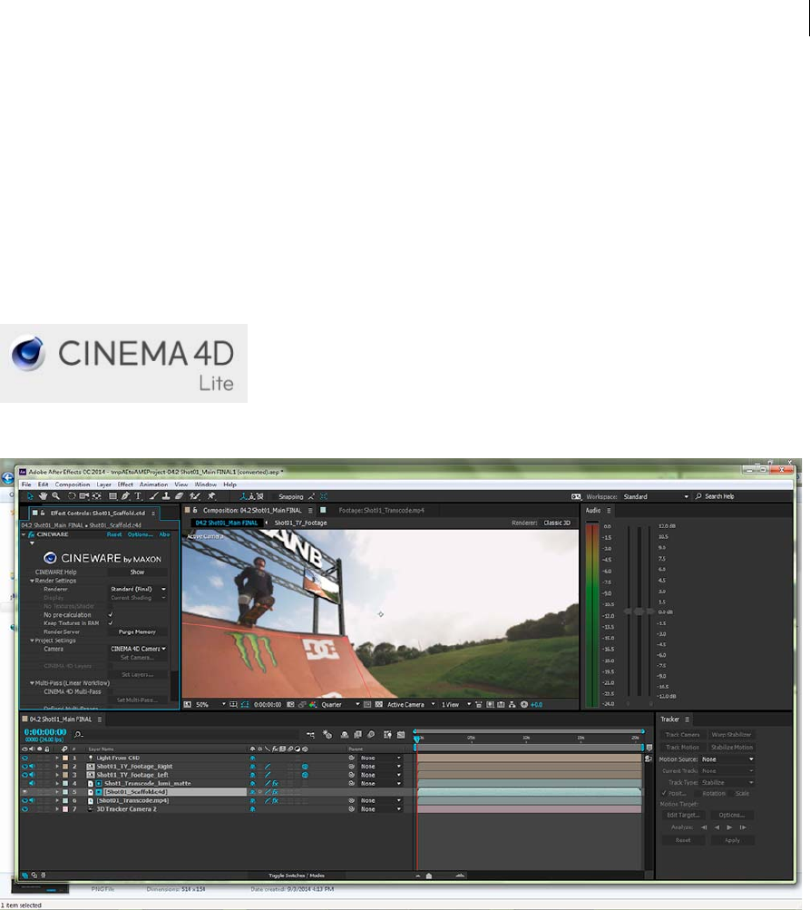Collapse the Project Settings section
The height and width of the screenshot is (910, 810).
pos(33,641)
